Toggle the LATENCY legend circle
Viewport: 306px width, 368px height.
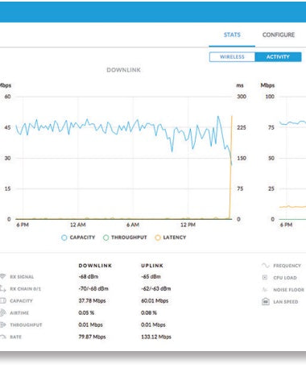click(x=158, y=238)
